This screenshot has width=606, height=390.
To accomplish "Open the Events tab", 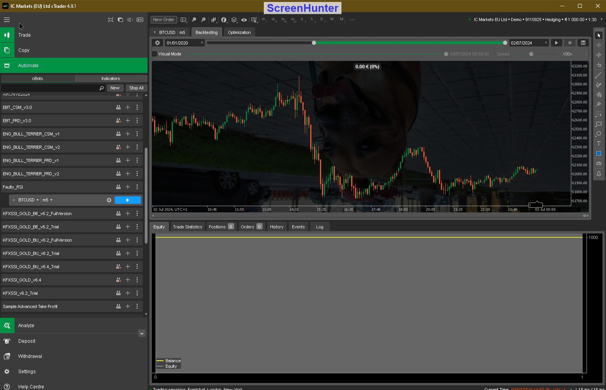I will 299,227.
